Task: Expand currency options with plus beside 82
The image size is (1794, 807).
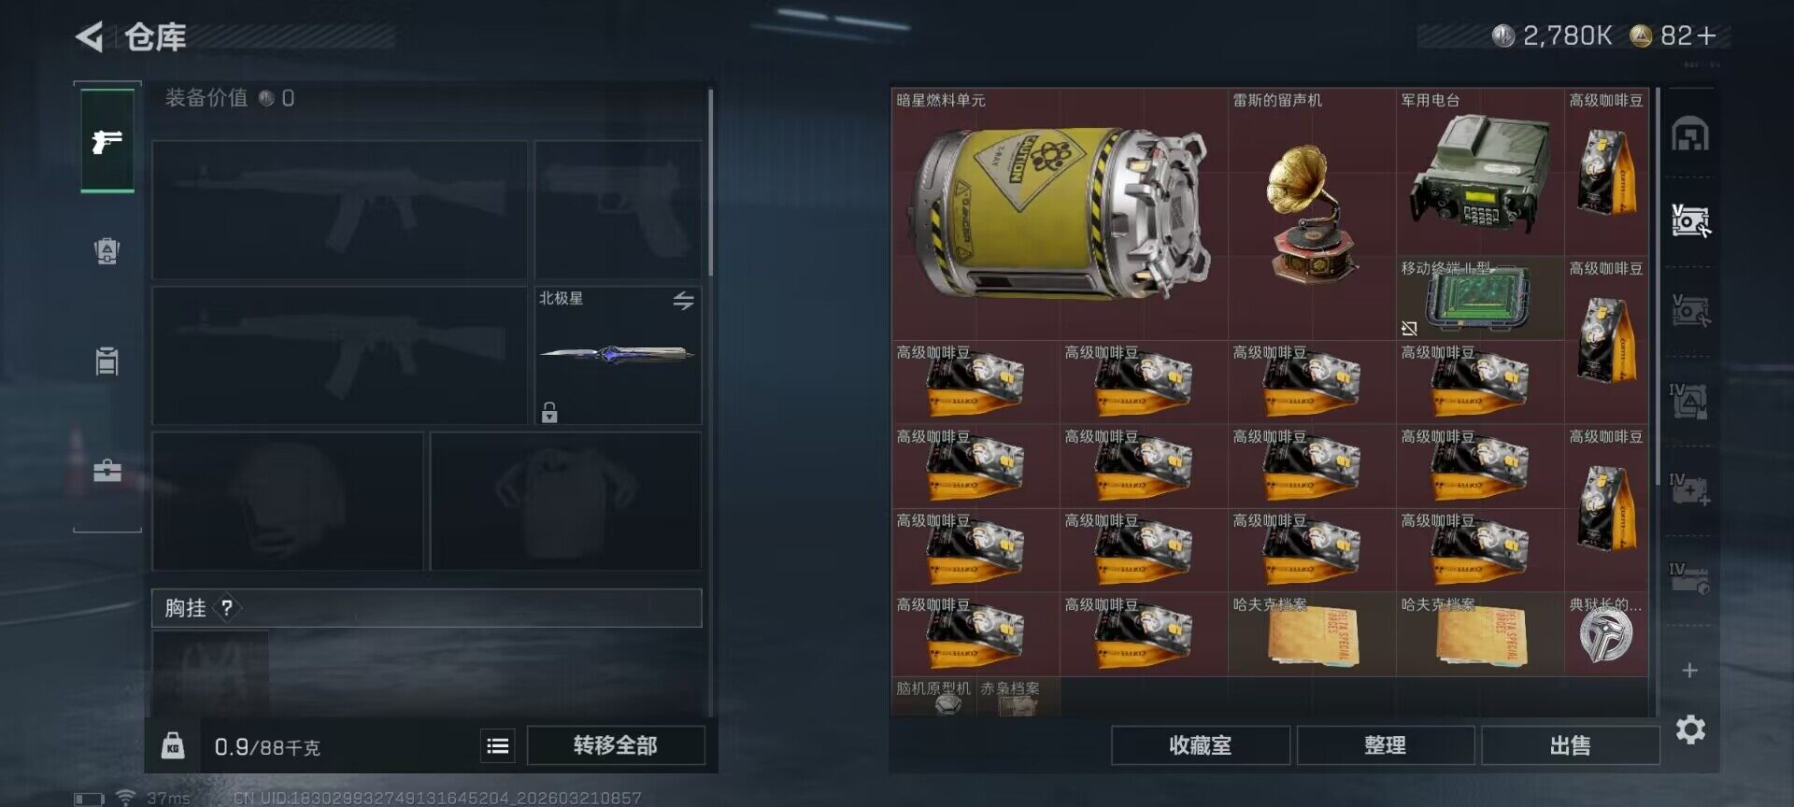Action: [x=1707, y=35]
